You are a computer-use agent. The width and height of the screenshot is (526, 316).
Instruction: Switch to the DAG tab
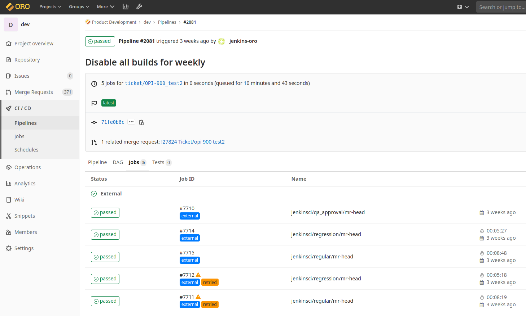tap(118, 162)
